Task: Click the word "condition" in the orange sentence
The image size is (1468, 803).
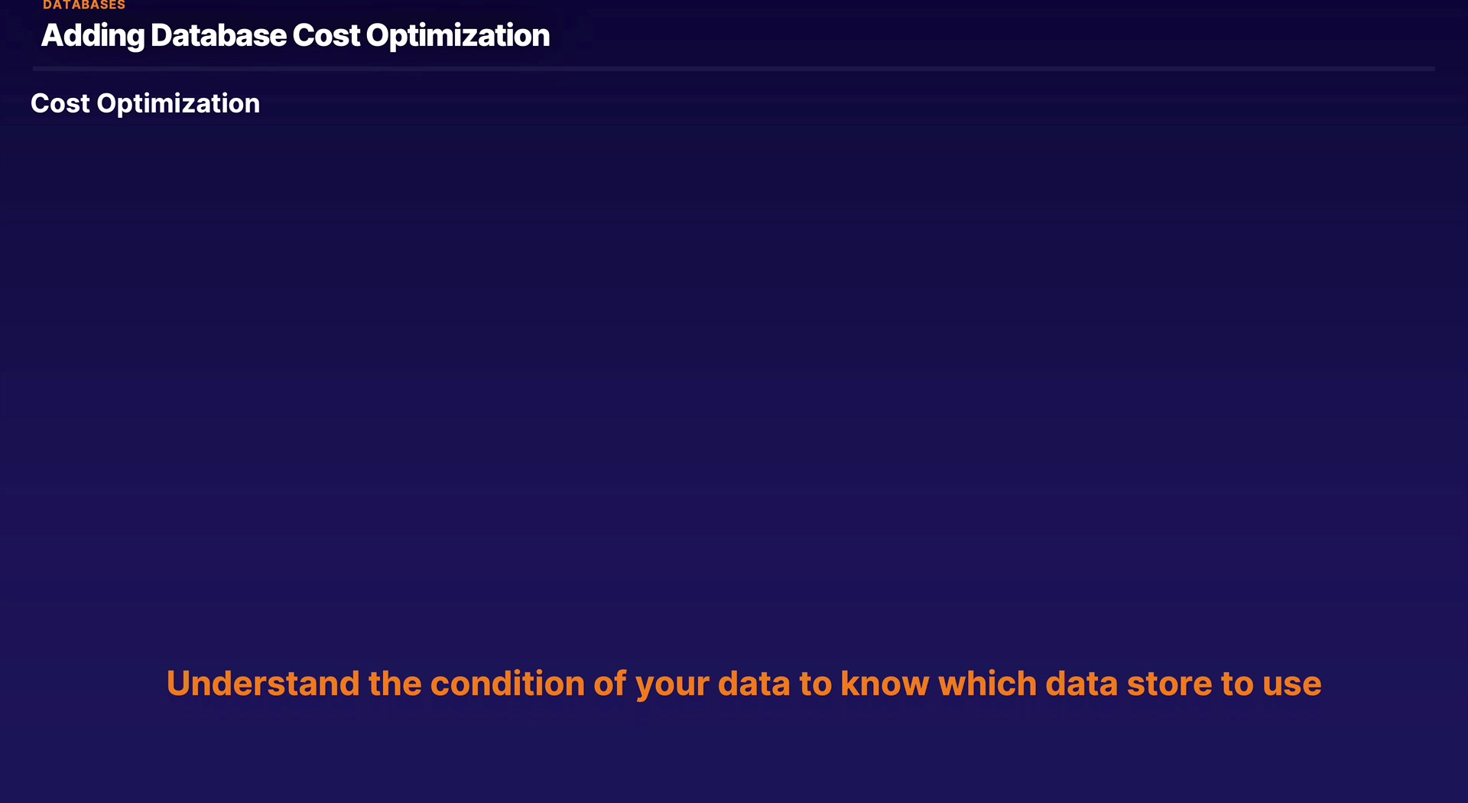Action: (x=508, y=683)
